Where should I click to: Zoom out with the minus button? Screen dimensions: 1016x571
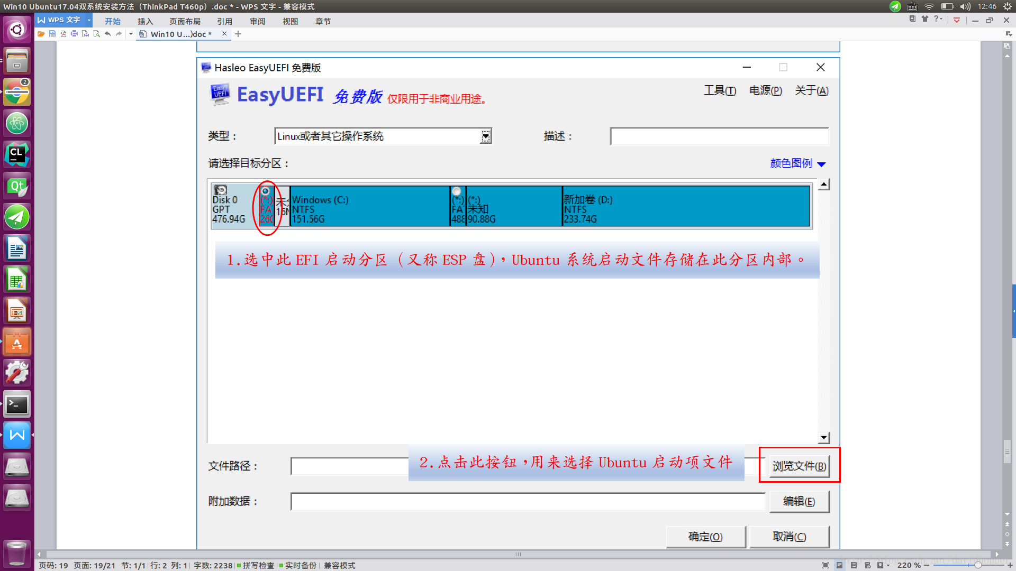pos(927,565)
